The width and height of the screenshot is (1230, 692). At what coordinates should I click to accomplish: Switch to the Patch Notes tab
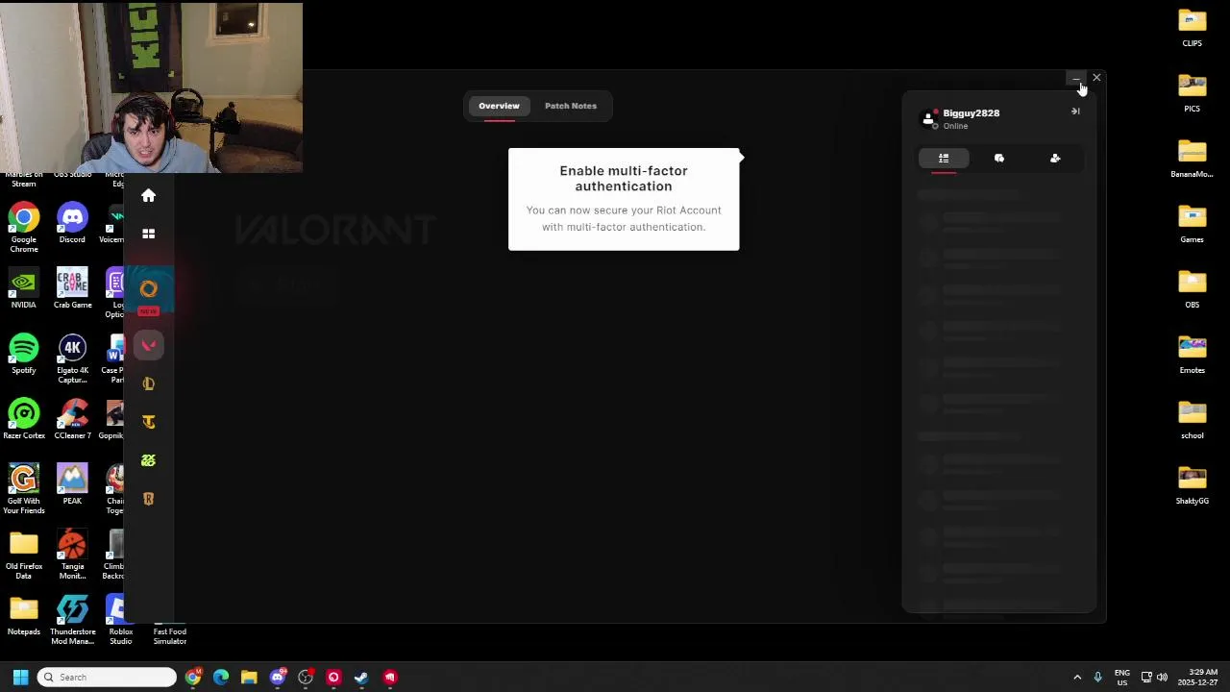click(x=571, y=106)
